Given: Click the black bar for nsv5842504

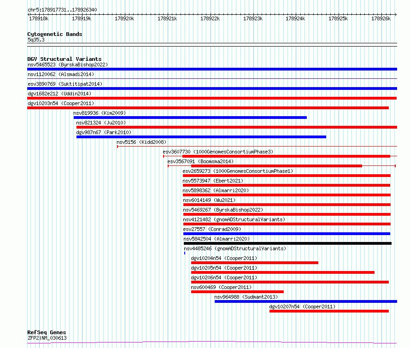Looking at the screenshot, I should point(287,243).
